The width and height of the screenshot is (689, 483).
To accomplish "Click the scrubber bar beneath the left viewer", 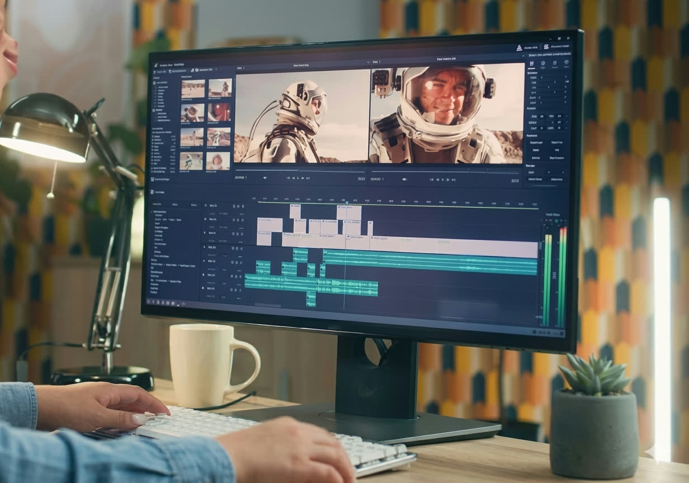I will 300,170.
